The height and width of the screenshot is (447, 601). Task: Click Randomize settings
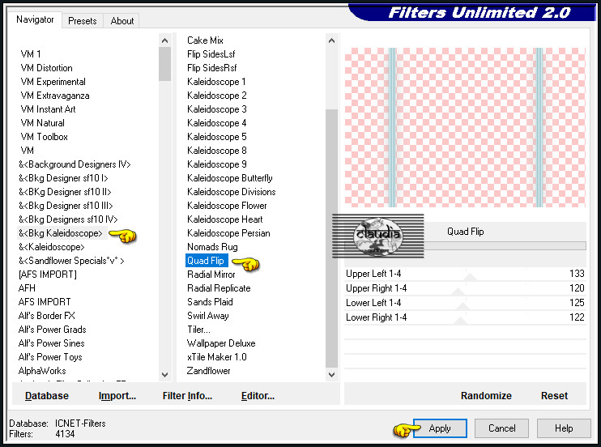click(486, 396)
